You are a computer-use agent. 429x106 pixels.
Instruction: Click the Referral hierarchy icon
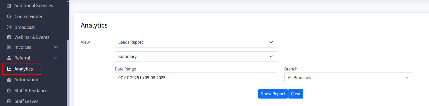coord(9,58)
